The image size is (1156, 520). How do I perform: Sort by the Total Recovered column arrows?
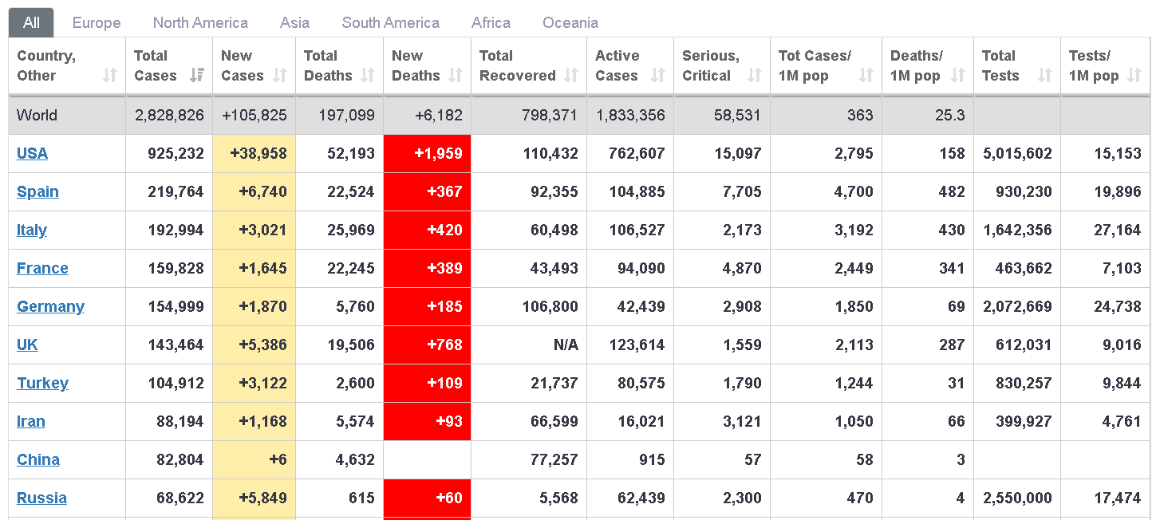(571, 76)
